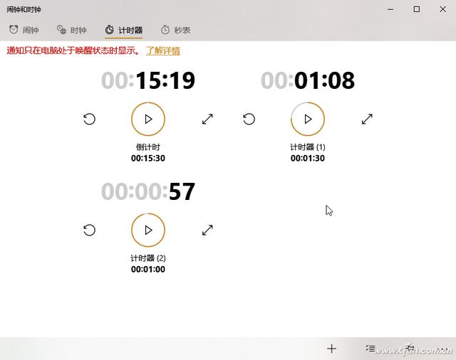The image size is (456, 360).
Task: Reset the 计时器 (1) timer
Action: pyautogui.click(x=249, y=119)
